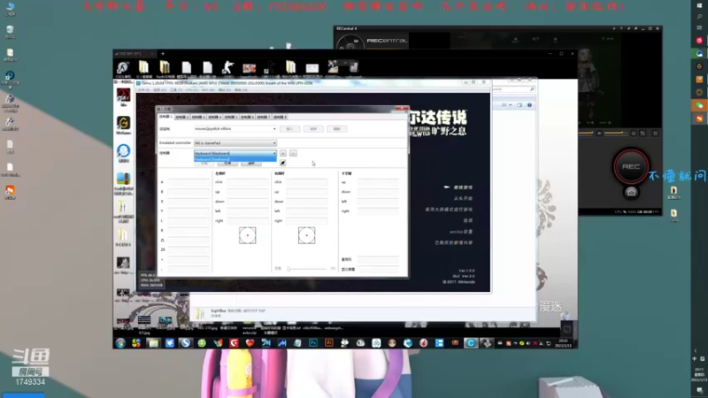The width and height of the screenshot is (708, 398).
Task: Launch Illustrator from inner taskbar
Action: (x=328, y=343)
